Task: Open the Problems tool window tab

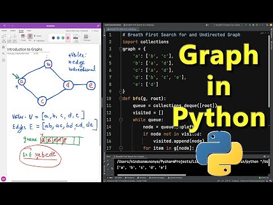Action: coord(130,178)
